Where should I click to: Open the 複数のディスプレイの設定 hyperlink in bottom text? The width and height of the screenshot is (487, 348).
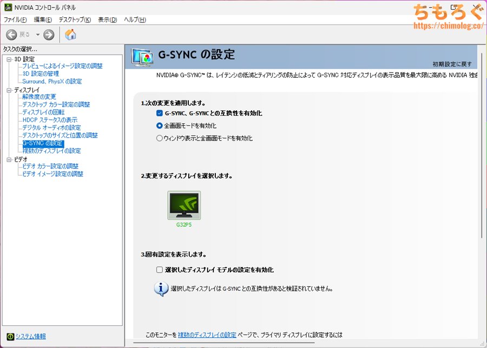click(207, 335)
